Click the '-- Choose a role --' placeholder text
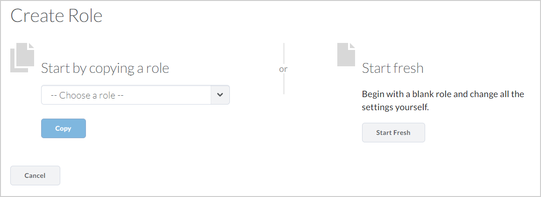Image resolution: width=541 pixels, height=197 pixels. coord(87,95)
